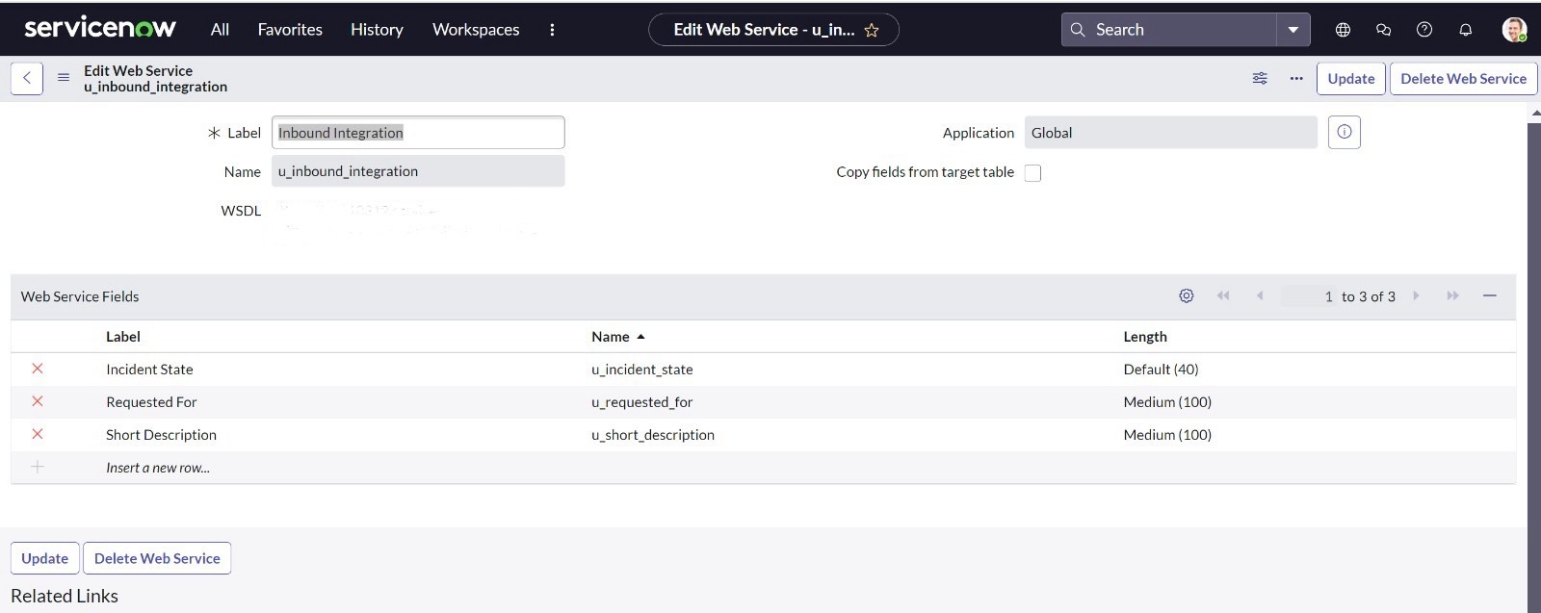The image size is (1541, 613).
Task: Expand the Search scope dropdown arrow
Action: pos(1293,30)
